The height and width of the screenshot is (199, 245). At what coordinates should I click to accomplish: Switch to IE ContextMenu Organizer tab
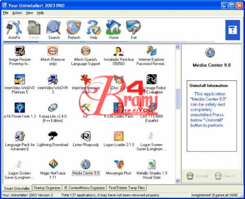coord(85,188)
